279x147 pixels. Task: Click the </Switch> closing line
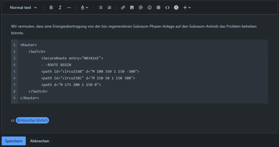(38, 91)
